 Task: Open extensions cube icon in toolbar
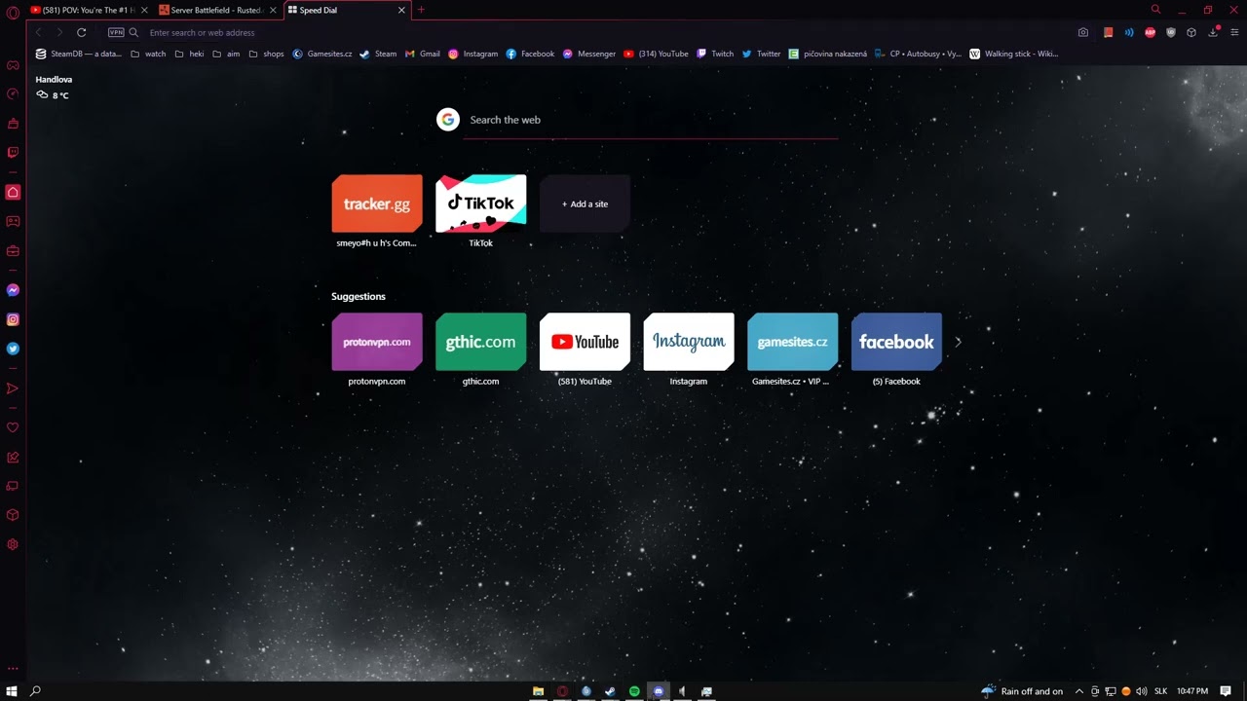click(x=1191, y=32)
